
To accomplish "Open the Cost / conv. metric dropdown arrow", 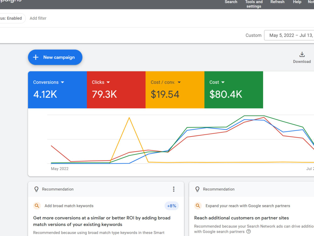I will (179, 82).
